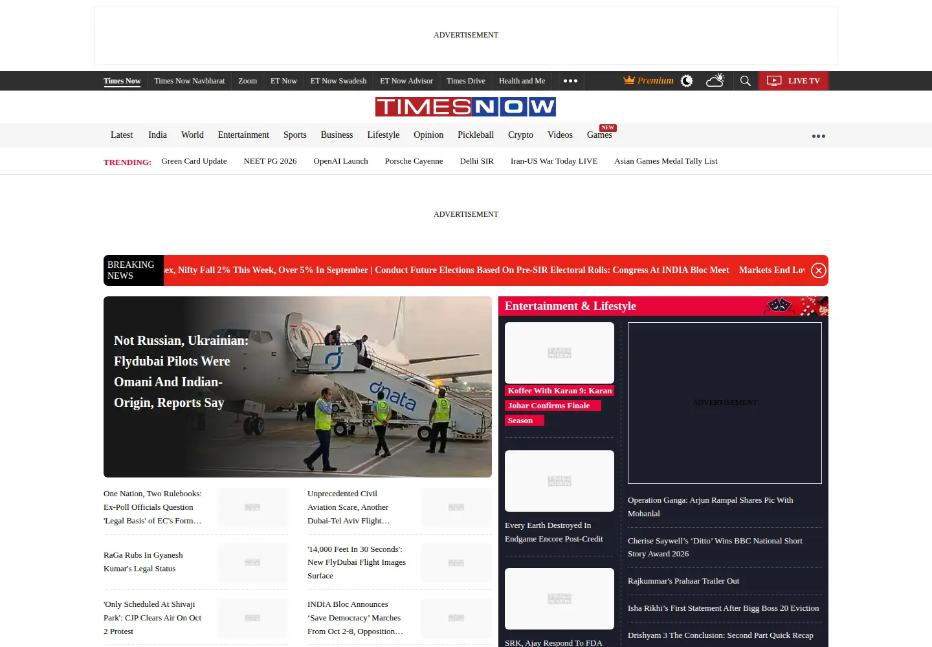Viewport: 932px width, 647px height.
Task: Click the Premium crown link
Action: [649, 80]
